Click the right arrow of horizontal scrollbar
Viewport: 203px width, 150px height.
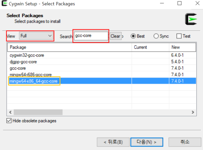coord(193,112)
